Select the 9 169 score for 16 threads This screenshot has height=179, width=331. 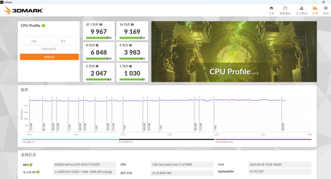[x=132, y=32]
